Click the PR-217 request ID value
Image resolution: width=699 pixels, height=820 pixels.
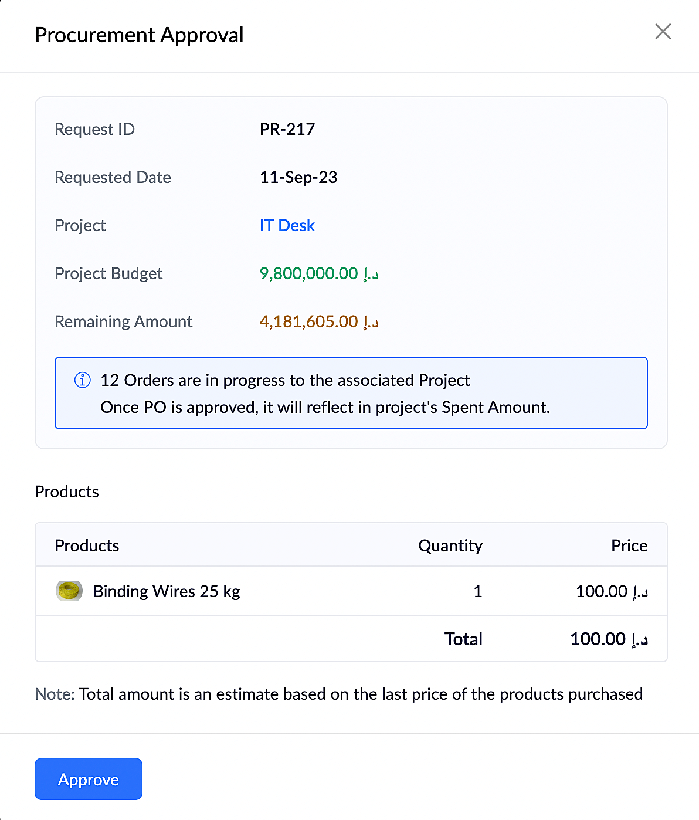pyautogui.click(x=287, y=130)
